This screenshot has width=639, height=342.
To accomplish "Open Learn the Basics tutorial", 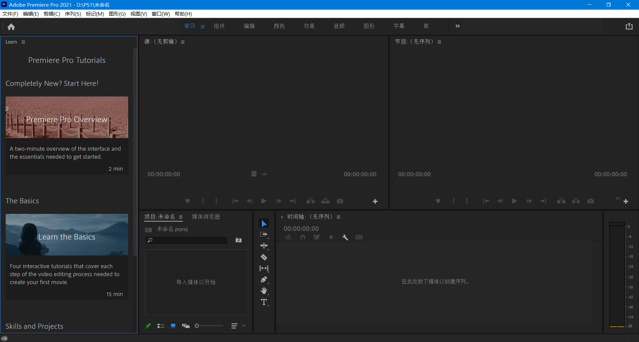I will click(x=67, y=235).
